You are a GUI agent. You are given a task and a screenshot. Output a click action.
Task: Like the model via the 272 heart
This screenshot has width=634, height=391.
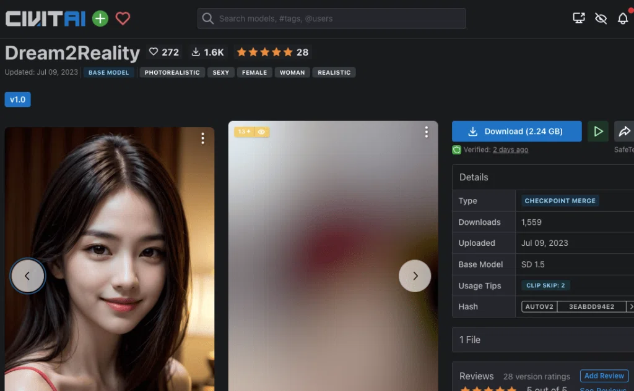[163, 52]
